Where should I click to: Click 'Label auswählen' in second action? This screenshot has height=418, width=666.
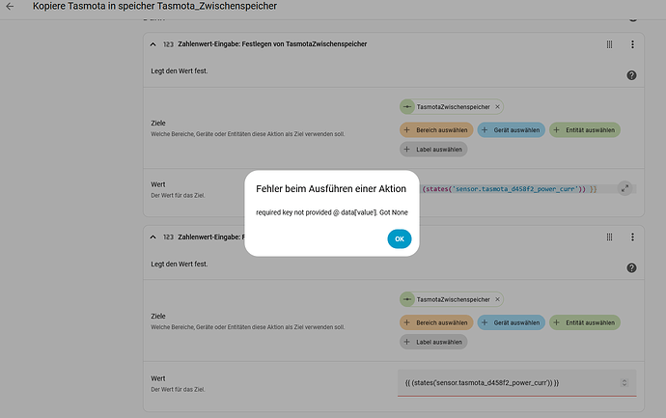point(434,342)
